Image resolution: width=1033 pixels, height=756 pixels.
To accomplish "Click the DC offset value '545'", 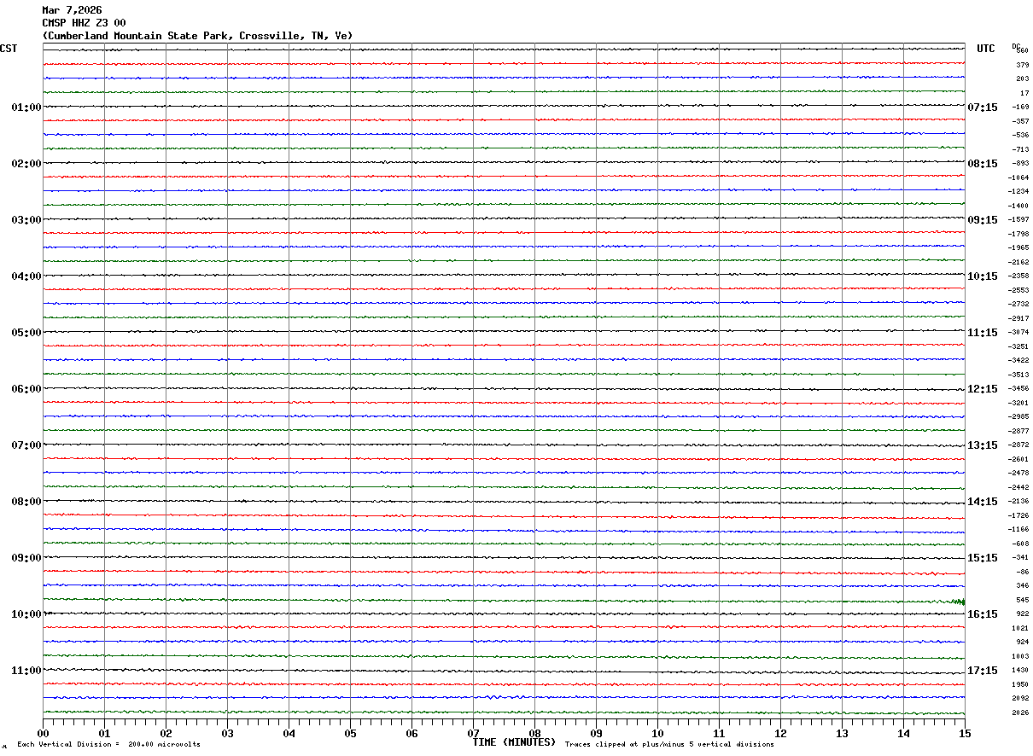I will 1022,600.
